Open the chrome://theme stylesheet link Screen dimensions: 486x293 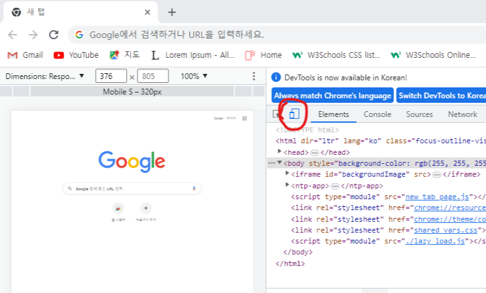click(x=450, y=219)
